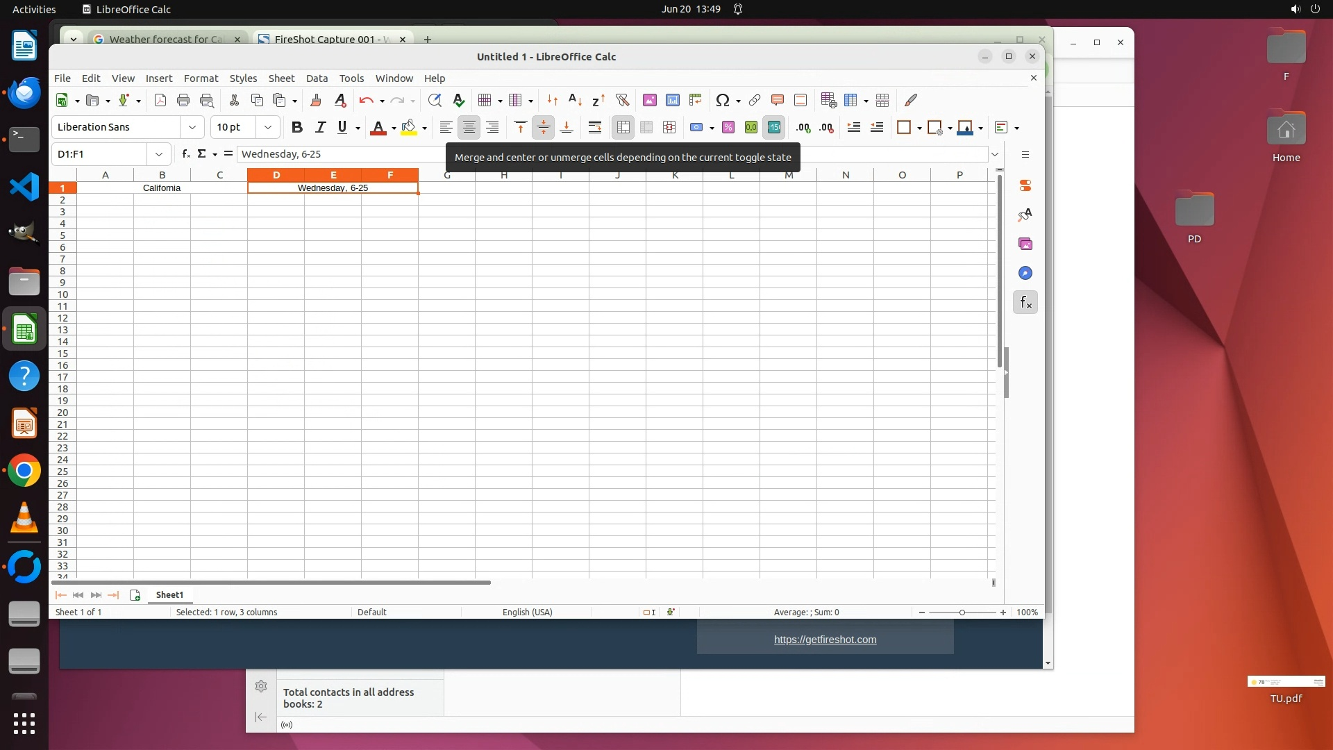The width and height of the screenshot is (1333, 750).
Task: Click the Insert Image toolbar icon
Action: tap(649, 100)
